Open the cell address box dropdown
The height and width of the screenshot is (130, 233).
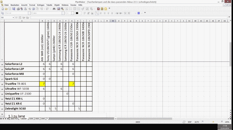point(13,17)
